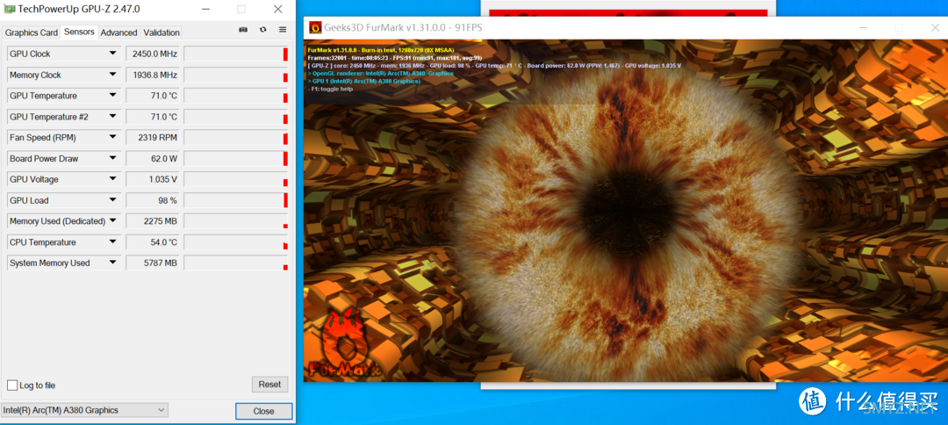Click the F1: toggle help line

coord(330,89)
